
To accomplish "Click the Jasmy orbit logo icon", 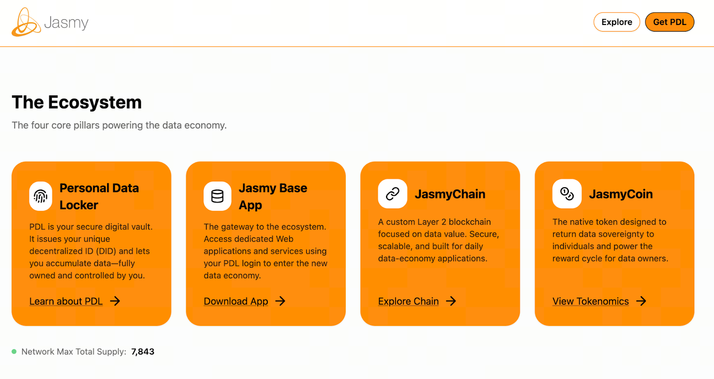I will pyautogui.click(x=26, y=22).
